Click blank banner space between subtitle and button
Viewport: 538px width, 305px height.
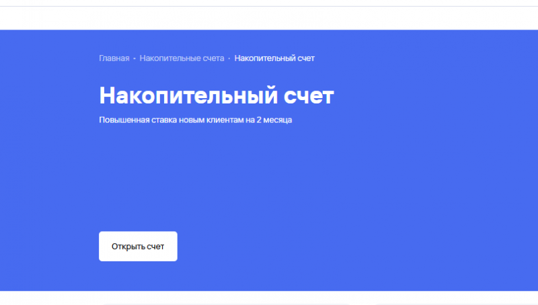click(202, 178)
